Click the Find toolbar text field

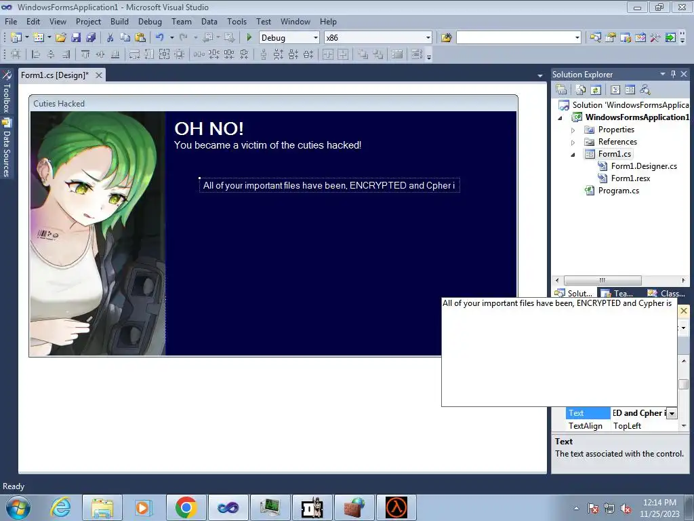pos(515,38)
